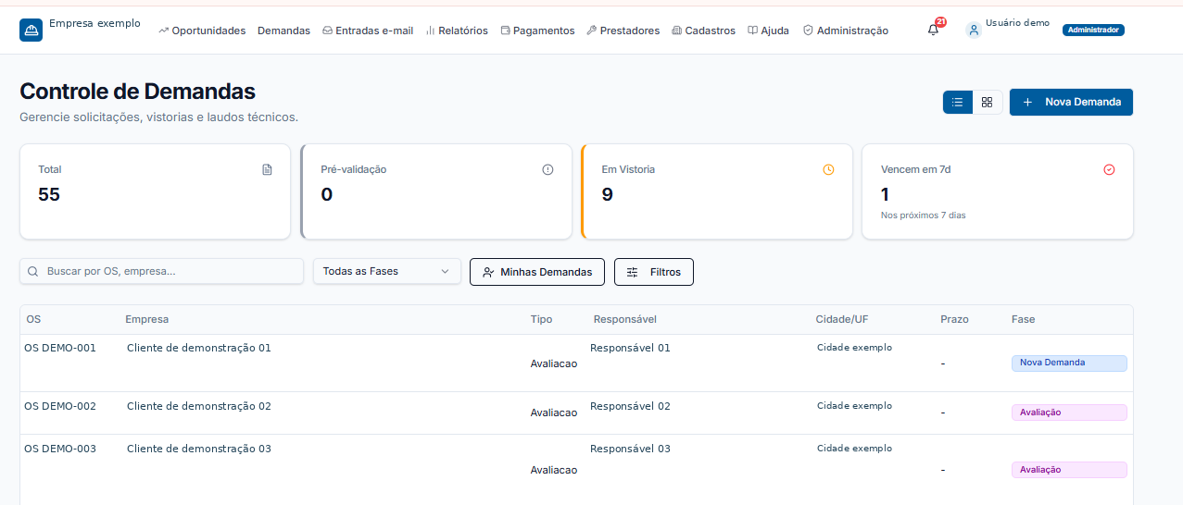Select the Vencem em 7d card
The height and width of the screenshot is (505, 1183).
point(998,191)
